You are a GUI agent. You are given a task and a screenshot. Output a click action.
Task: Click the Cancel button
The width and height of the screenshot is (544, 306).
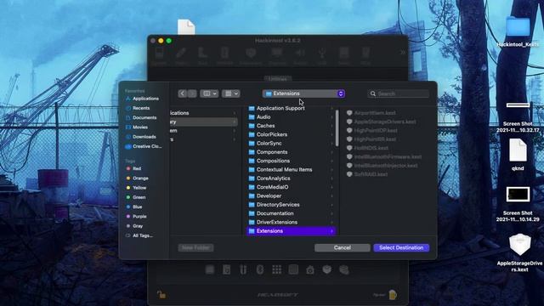pyautogui.click(x=342, y=247)
